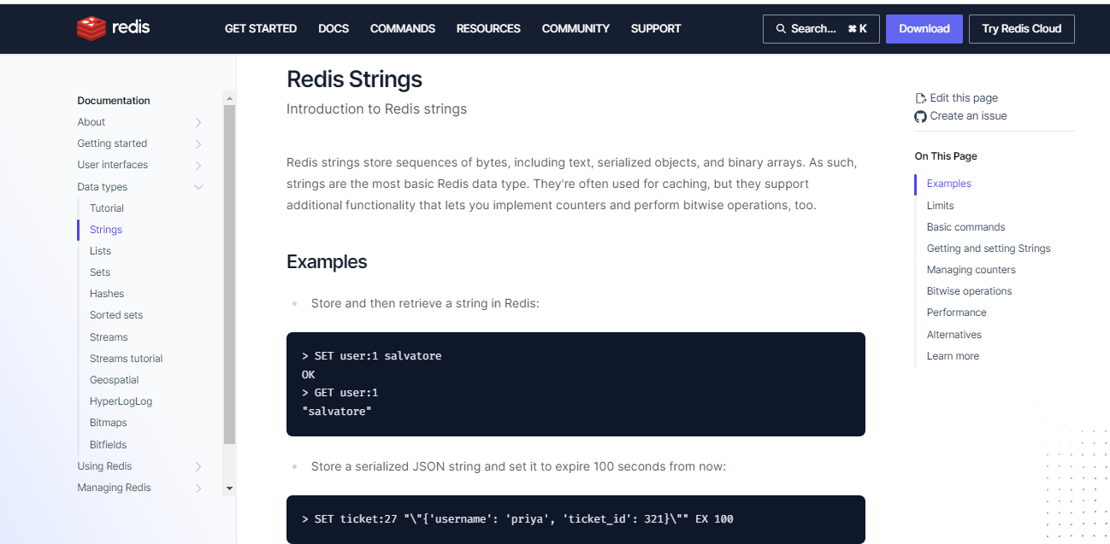This screenshot has width=1110, height=544.
Task: Select Strings in the sidebar
Action: coord(106,230)
